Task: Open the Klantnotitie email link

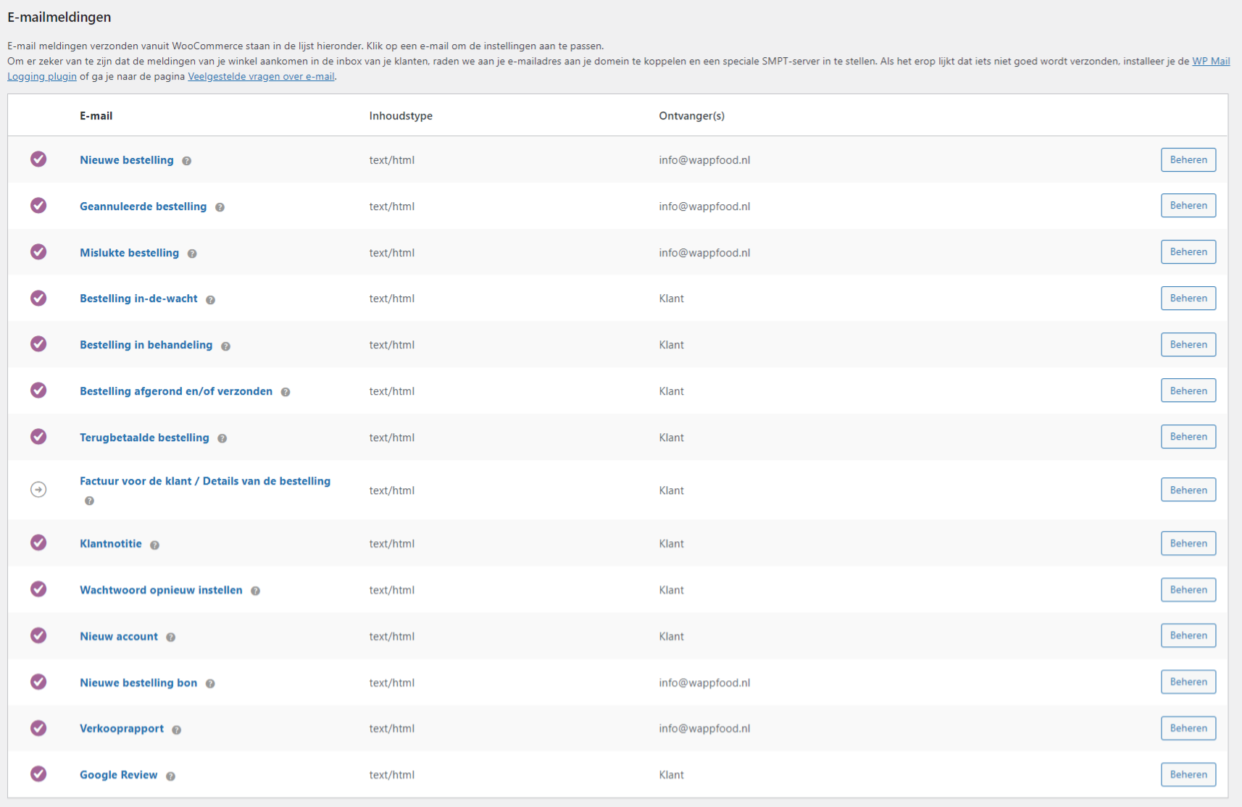Action: 111,543
